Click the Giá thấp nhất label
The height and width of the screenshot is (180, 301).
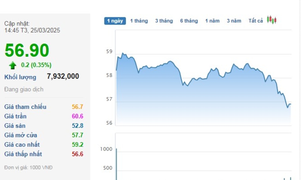(23, 154)
